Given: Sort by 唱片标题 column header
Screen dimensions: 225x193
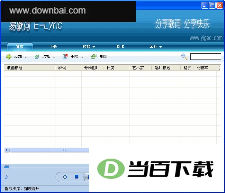Looking at the screenshot, I should (166, 68).
